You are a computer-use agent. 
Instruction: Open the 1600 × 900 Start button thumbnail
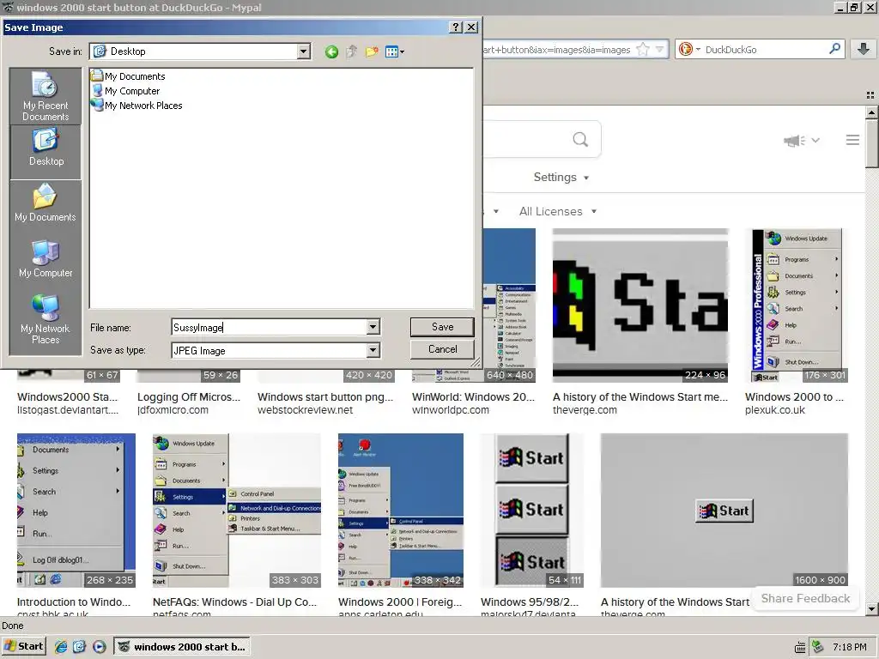[x=724, y=510]
